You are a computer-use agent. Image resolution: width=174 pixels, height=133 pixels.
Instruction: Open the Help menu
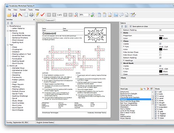37,10
